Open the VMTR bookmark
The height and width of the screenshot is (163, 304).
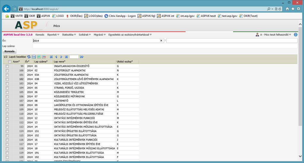click(17, 16)
